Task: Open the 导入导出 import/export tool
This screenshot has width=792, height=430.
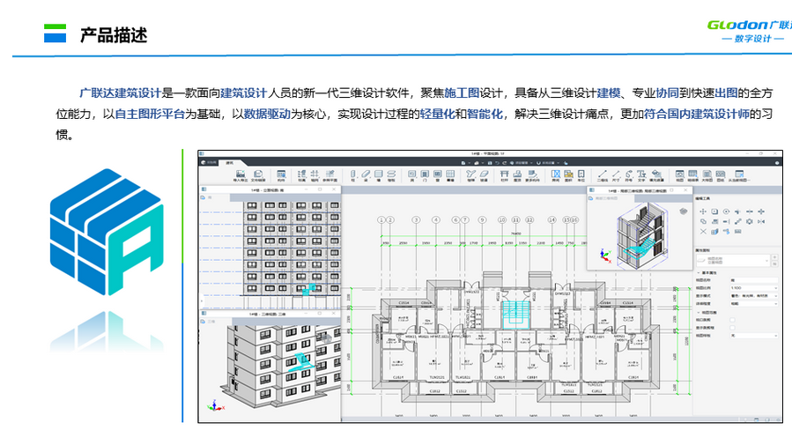Action: click(241, 176)
